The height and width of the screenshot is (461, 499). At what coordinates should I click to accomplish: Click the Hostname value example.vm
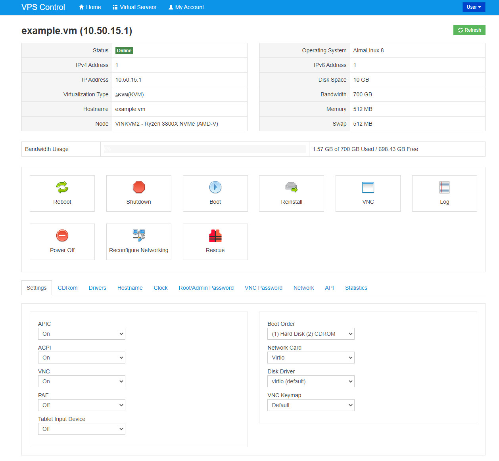pyautogui.click(x=130, y=109)
